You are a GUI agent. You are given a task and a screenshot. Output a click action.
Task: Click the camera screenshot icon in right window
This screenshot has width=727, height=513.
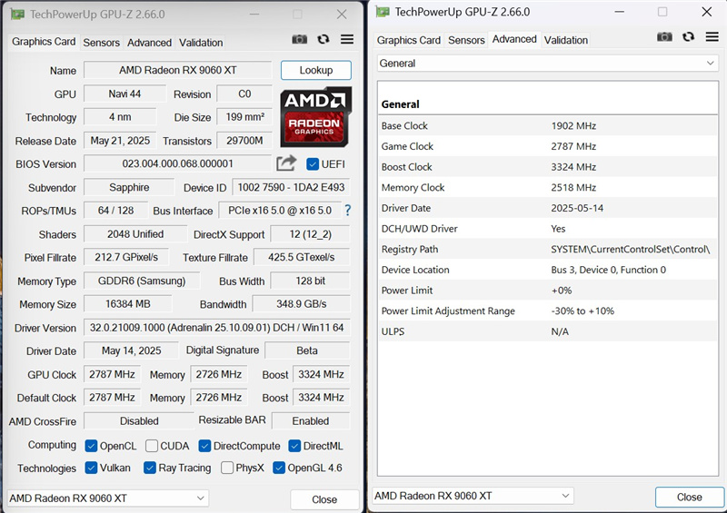coord(665,37)
